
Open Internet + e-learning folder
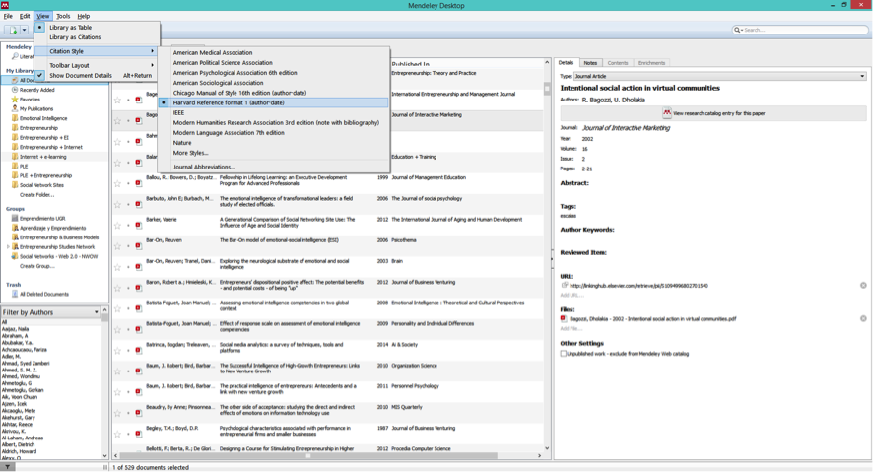click(43, 157)
